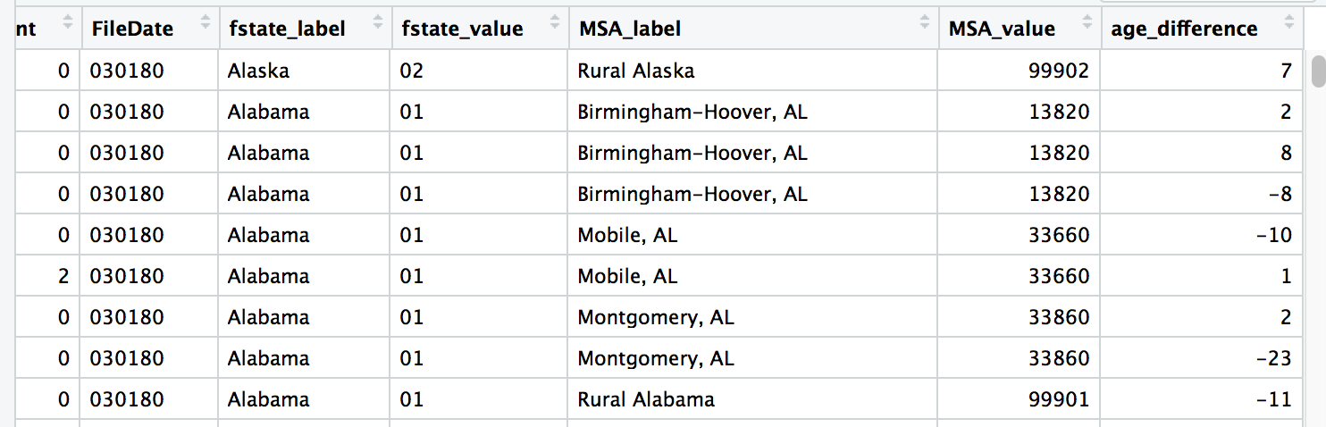Select the 'Rural Alabama' cell
This screenshot has width=1326, height=427.
tap(645, 399)
